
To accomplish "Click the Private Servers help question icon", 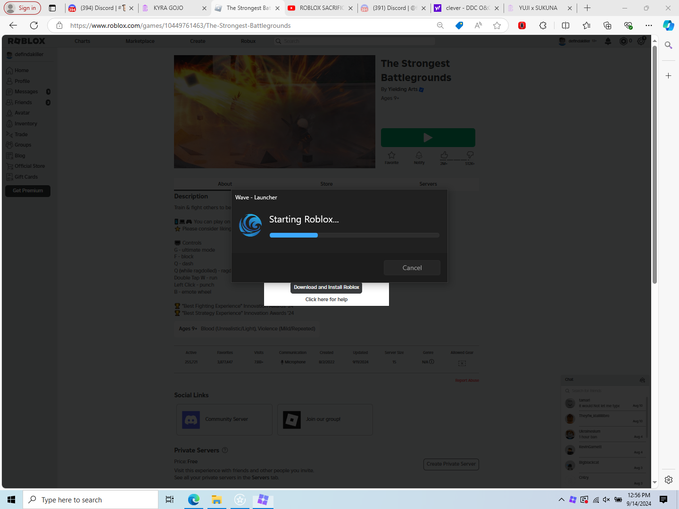I will coord(225,450).
